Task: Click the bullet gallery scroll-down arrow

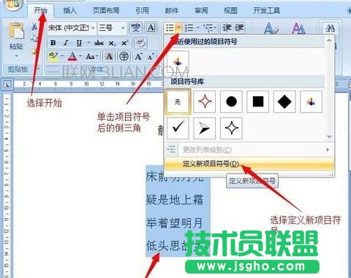Action: point(329,137)
